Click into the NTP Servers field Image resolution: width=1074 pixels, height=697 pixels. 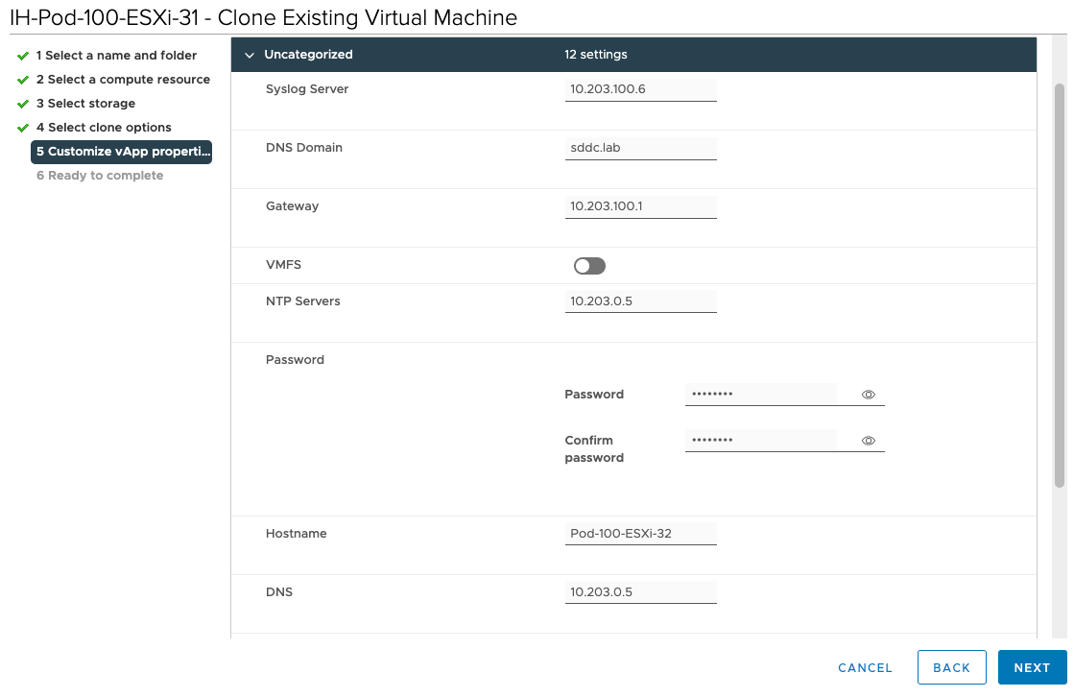pos(640,301)
